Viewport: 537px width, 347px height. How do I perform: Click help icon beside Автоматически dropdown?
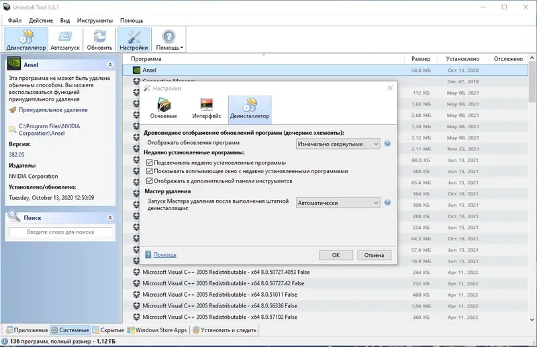387,203
